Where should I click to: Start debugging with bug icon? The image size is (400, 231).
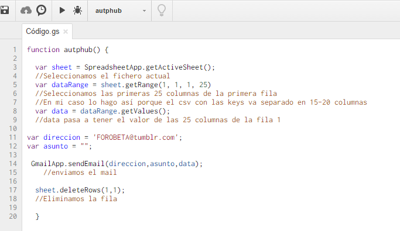click(x=77, y=11)
